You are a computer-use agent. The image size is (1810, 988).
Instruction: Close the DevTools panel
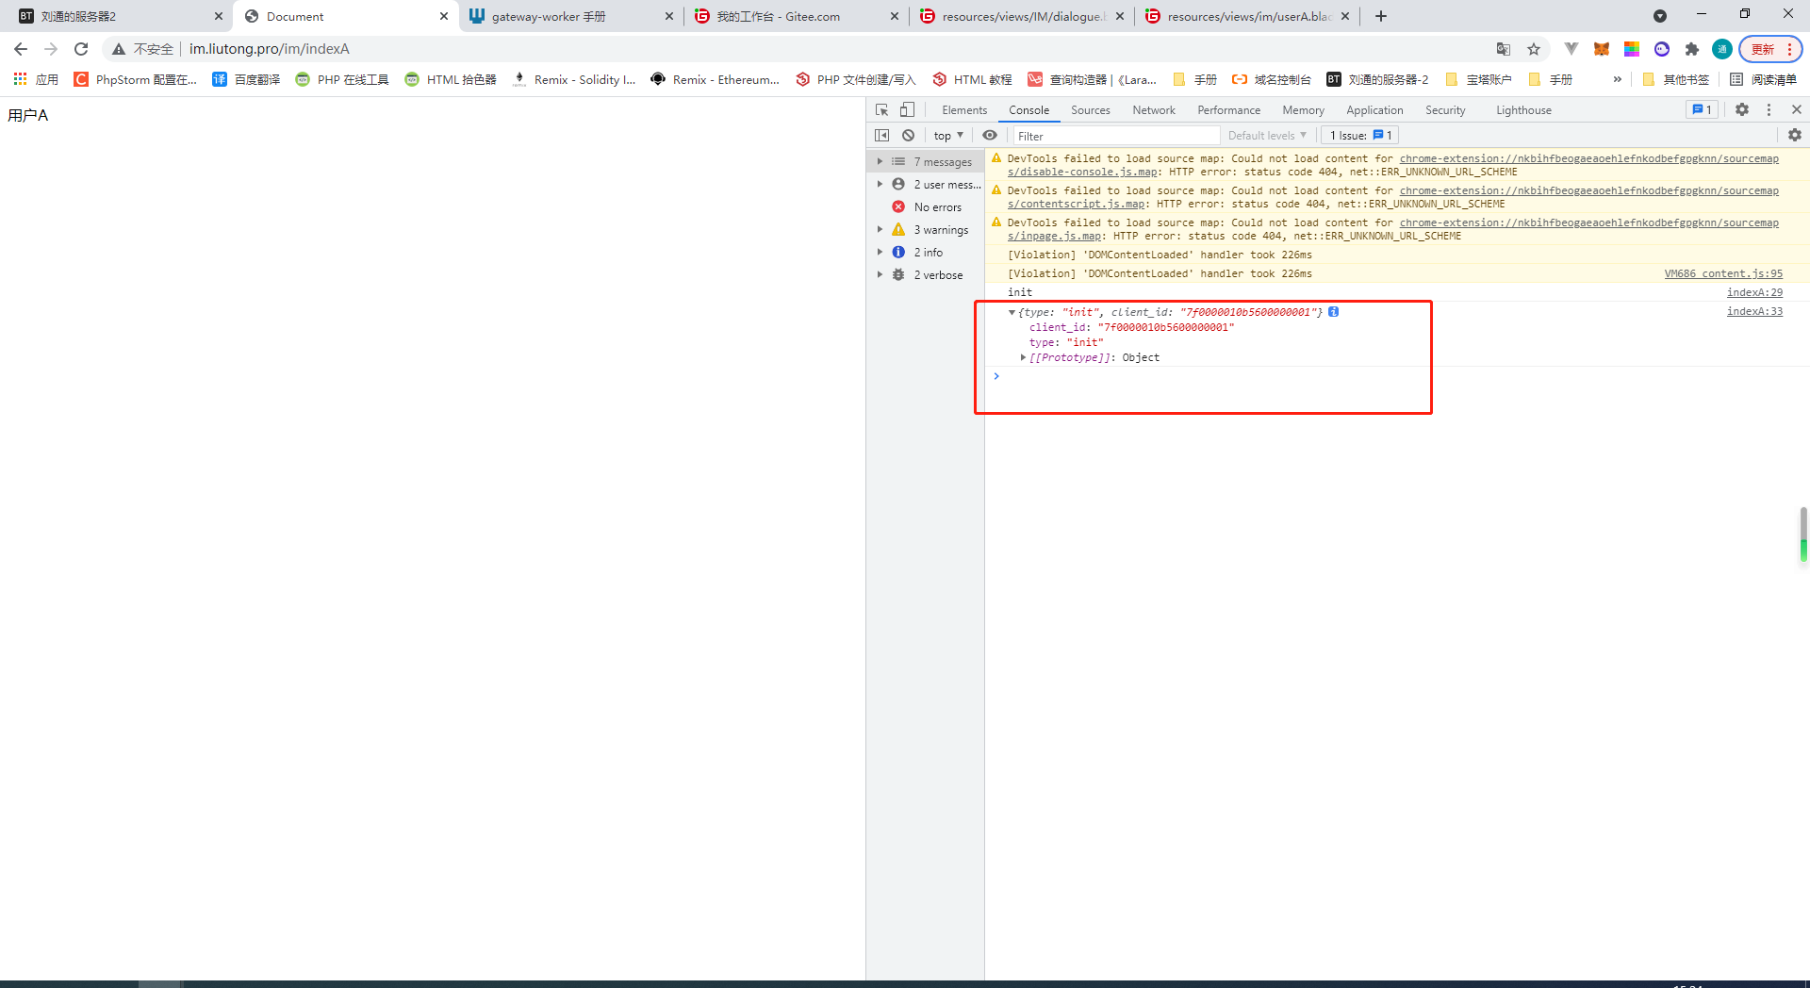[x=1797, y=109]
